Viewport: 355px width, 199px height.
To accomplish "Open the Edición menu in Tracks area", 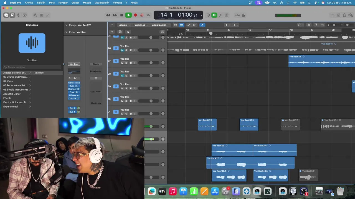I will pyautogui.click(x=124, y=25).
